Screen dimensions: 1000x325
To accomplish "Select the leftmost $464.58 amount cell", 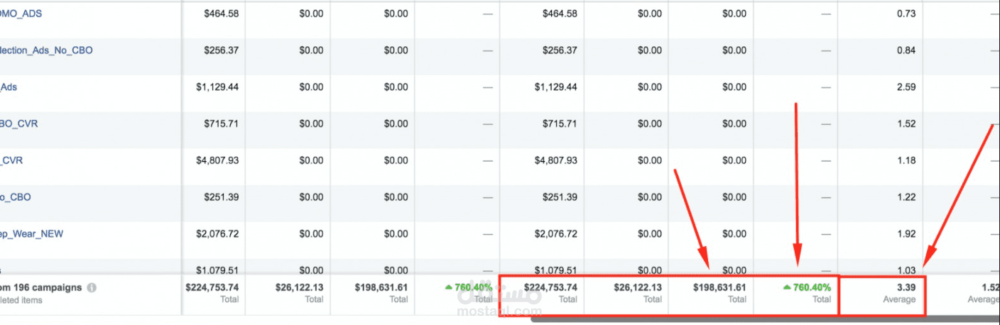I will pos(220,13).
